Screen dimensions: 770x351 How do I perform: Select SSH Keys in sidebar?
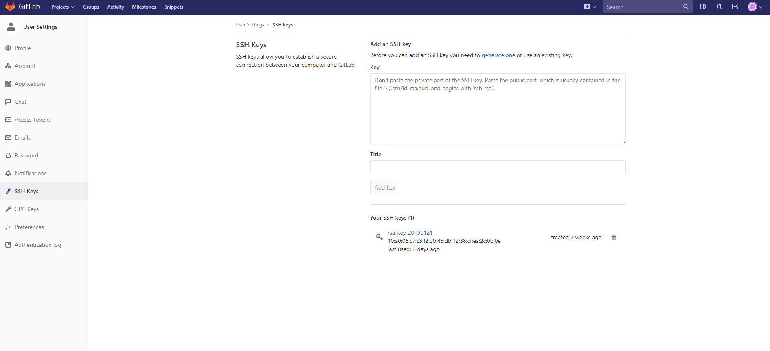coord(44,191)
